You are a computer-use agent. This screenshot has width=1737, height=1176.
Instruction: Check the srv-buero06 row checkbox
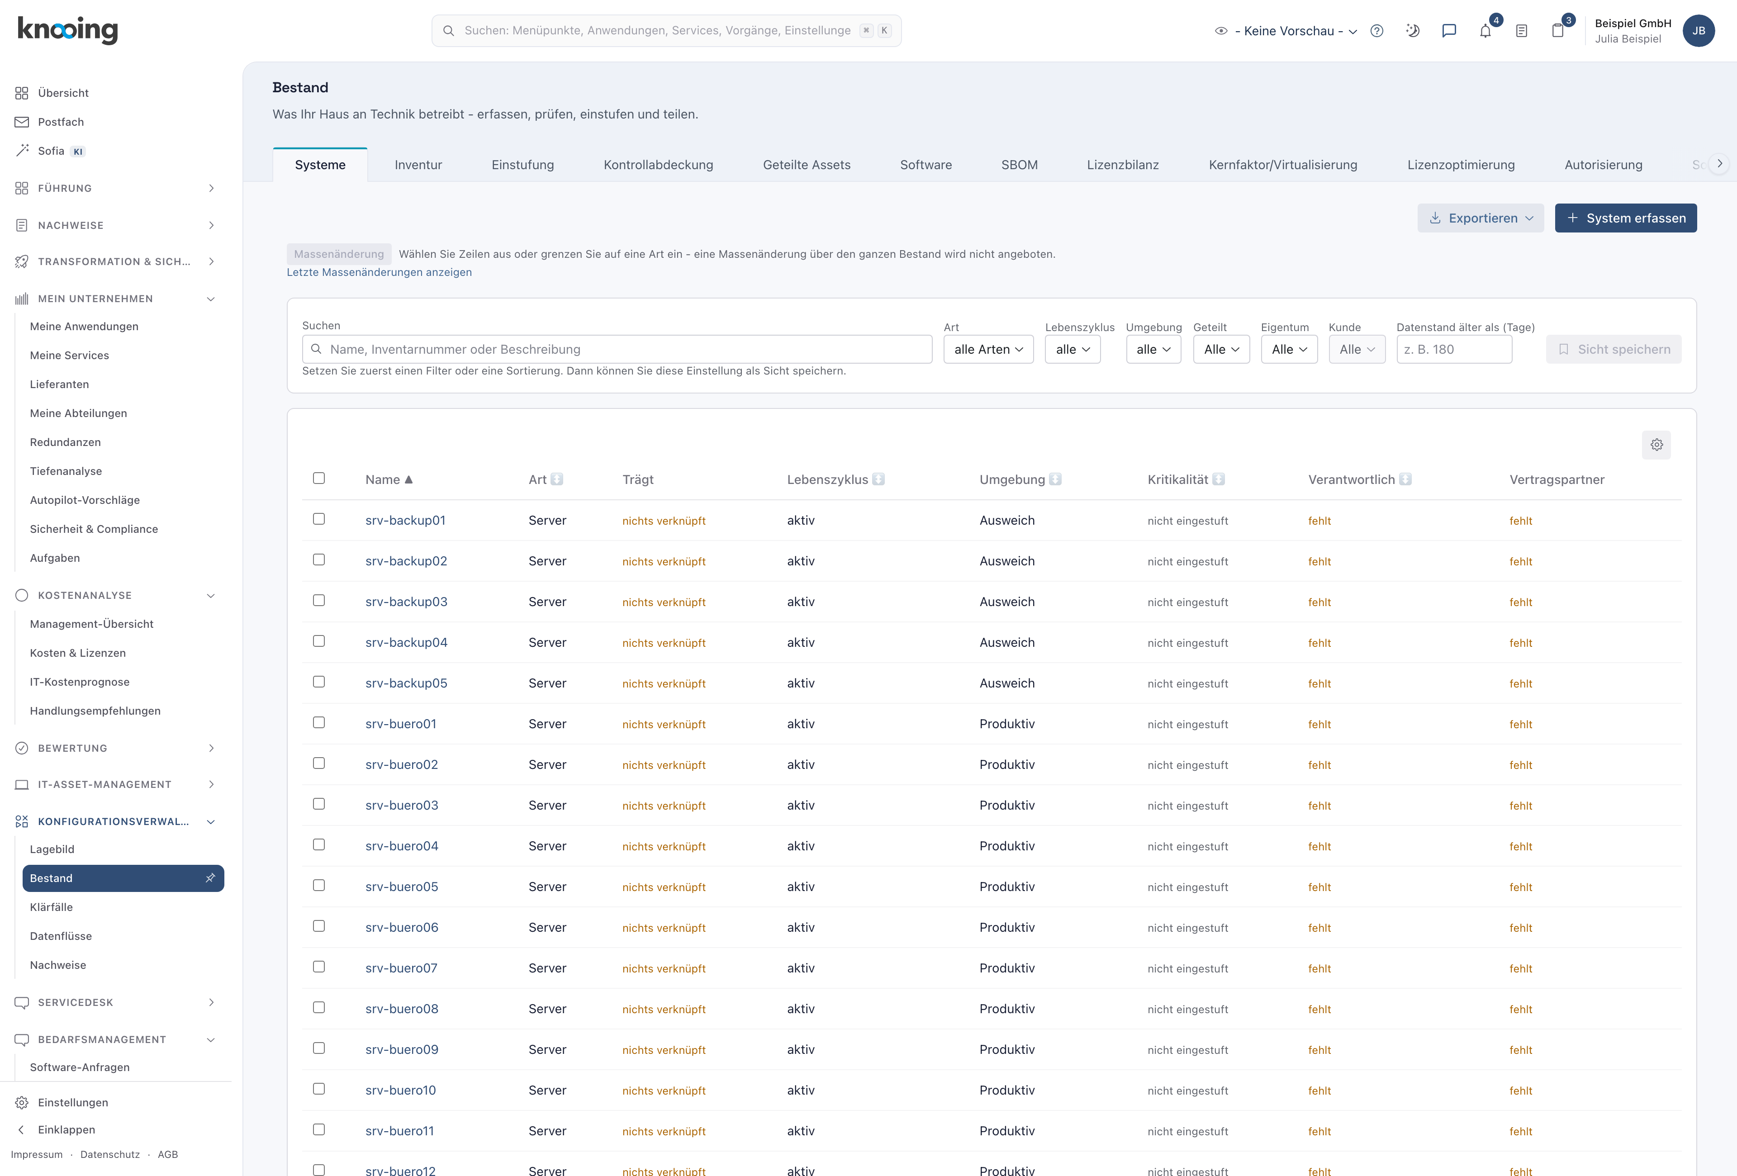click(319, 926)
